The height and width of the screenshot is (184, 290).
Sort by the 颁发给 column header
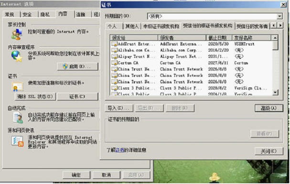click(x=134, y=38)
